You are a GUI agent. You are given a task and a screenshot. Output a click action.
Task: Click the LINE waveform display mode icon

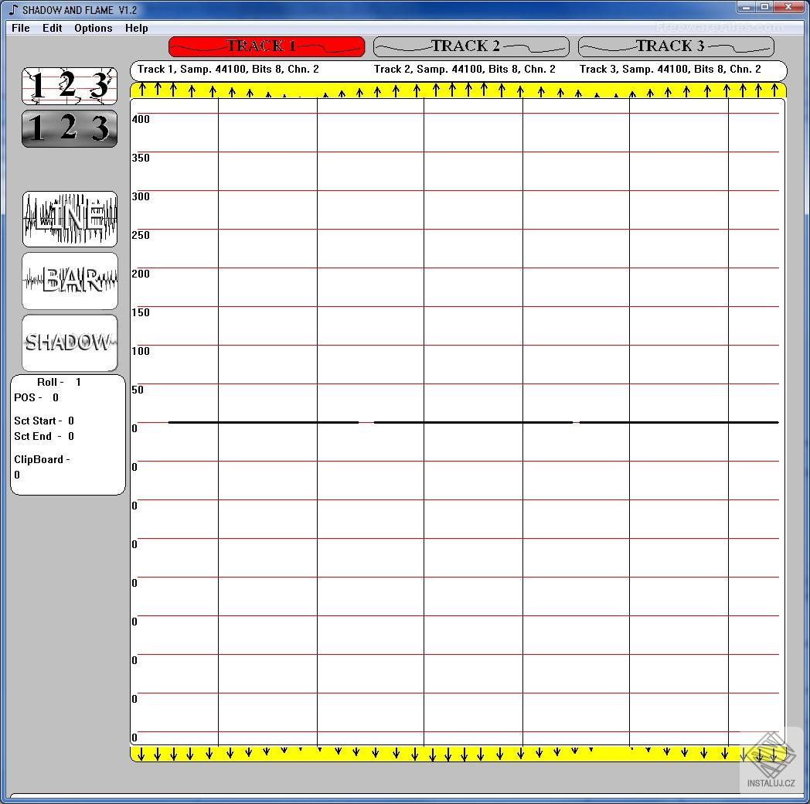(70, 219)
